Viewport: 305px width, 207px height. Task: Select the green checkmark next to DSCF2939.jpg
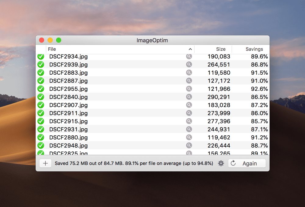pos(41,64)
